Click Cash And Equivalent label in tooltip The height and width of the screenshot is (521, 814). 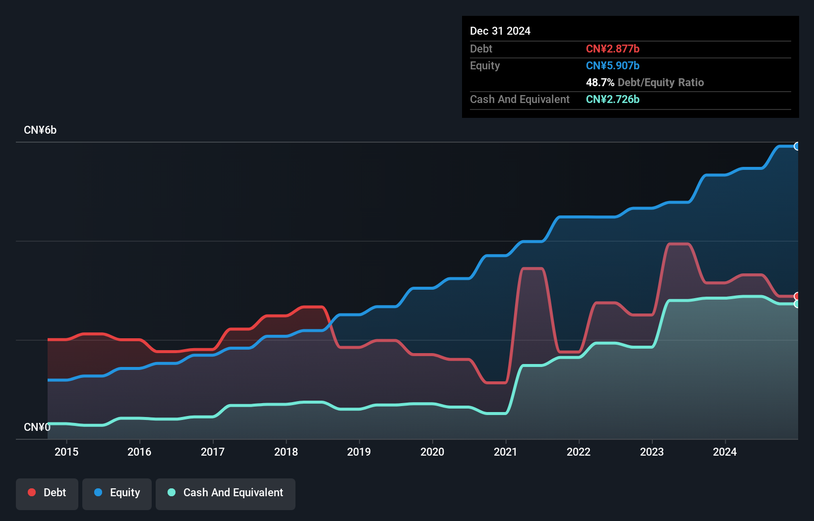click(520, 99)
